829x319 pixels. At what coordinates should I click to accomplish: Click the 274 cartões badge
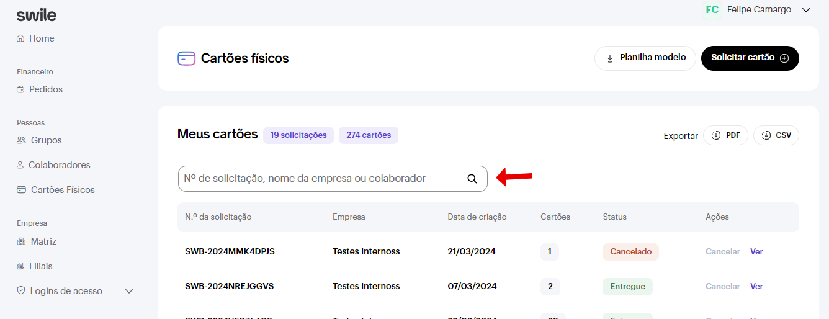click(x=369, y=135)
